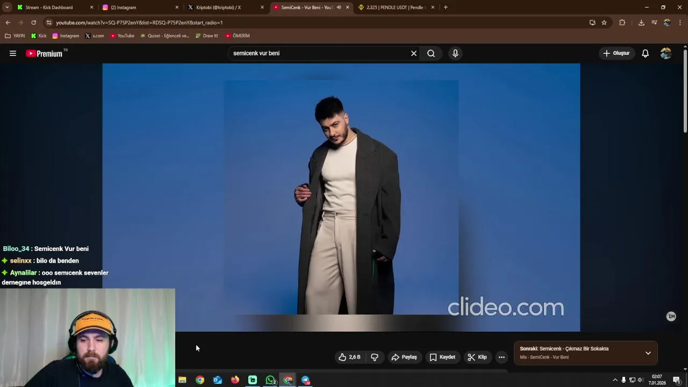The image size is (688, 387).
Task: Open Chrome three-dot menu
Action: 680,23
